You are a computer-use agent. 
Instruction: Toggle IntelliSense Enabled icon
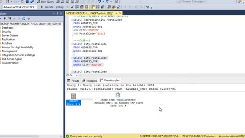tap(87, 7)
